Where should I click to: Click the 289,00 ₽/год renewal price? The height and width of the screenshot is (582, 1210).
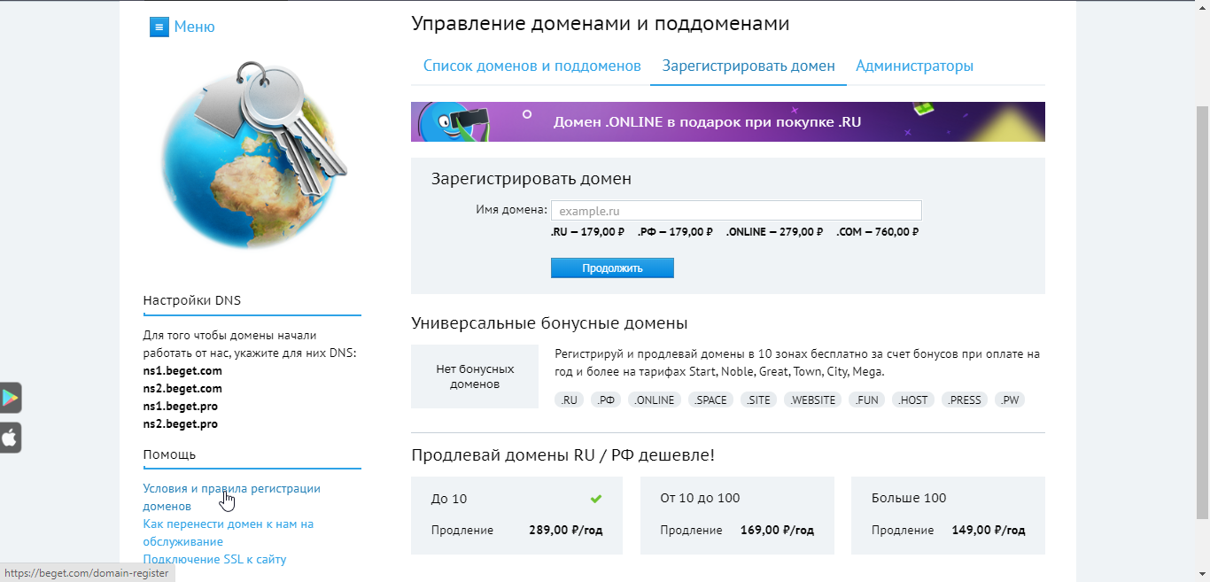(566, 531)
